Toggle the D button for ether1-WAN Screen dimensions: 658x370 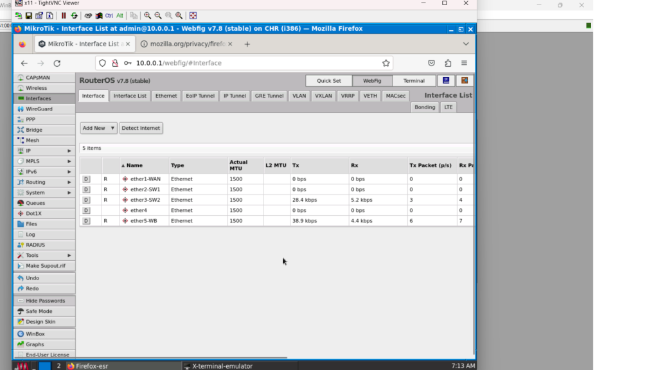[86, 179]
